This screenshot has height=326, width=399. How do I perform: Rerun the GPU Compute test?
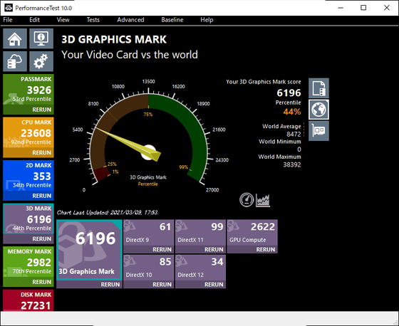(265, 249)
